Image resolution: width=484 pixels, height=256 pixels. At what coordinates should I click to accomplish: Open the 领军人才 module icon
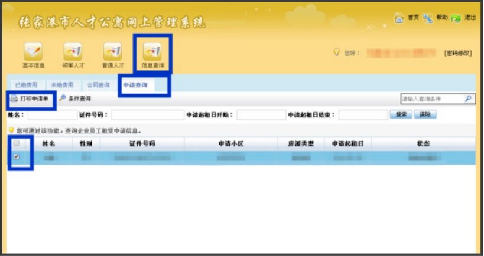coord(73,52)
